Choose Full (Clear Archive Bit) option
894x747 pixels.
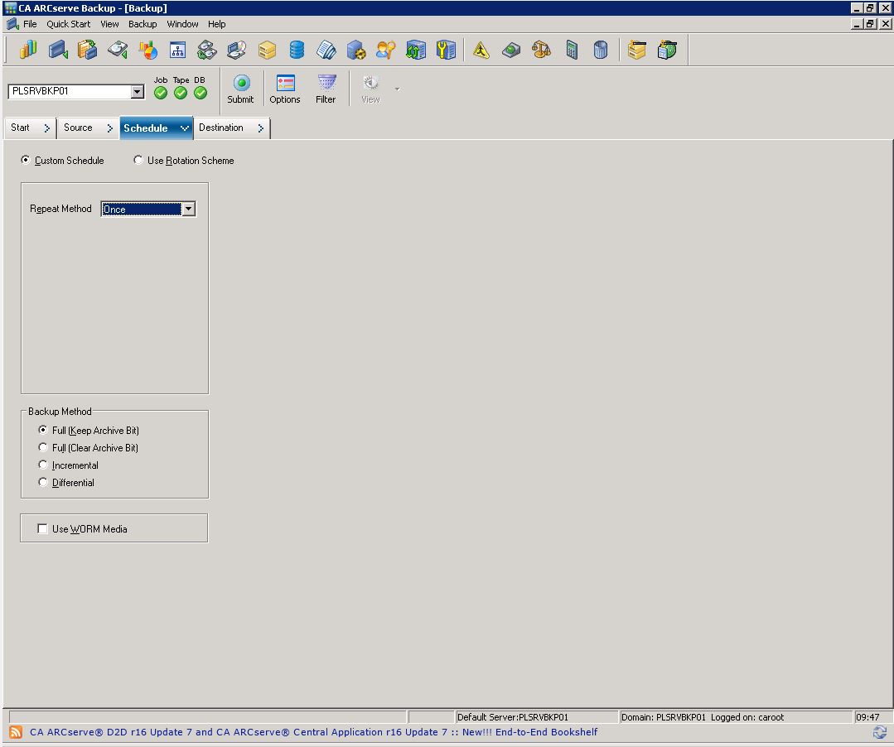tap(43, 448)
